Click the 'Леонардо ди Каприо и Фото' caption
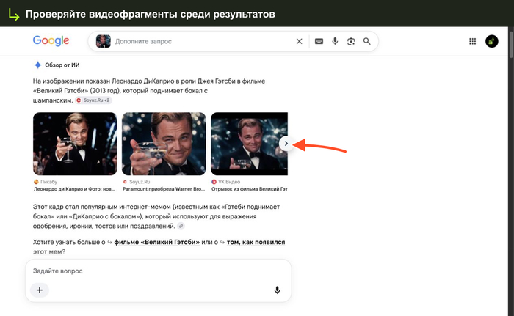This screenshot has height=316, width=514. [x=74, y=189]
